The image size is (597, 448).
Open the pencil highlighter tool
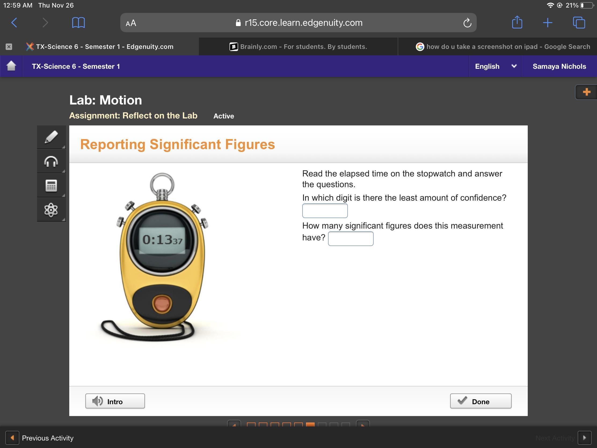[x=51, y=137]
